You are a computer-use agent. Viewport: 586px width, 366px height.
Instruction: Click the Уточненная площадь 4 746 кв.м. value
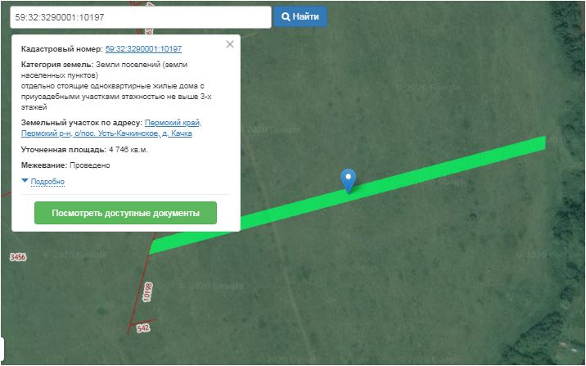coord(128,150)
